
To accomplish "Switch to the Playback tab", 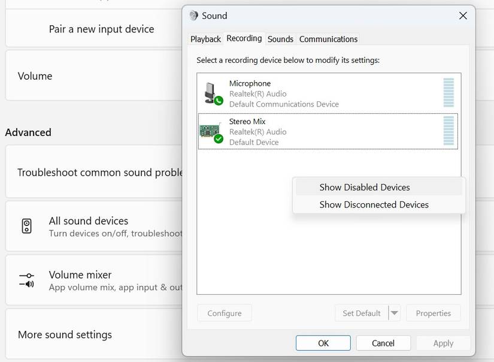I will click(205, 38).
